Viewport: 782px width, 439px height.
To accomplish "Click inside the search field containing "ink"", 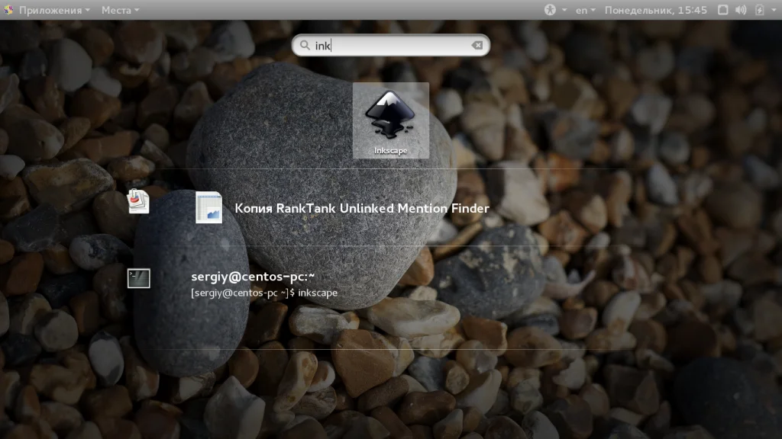I will click(397, 45).
